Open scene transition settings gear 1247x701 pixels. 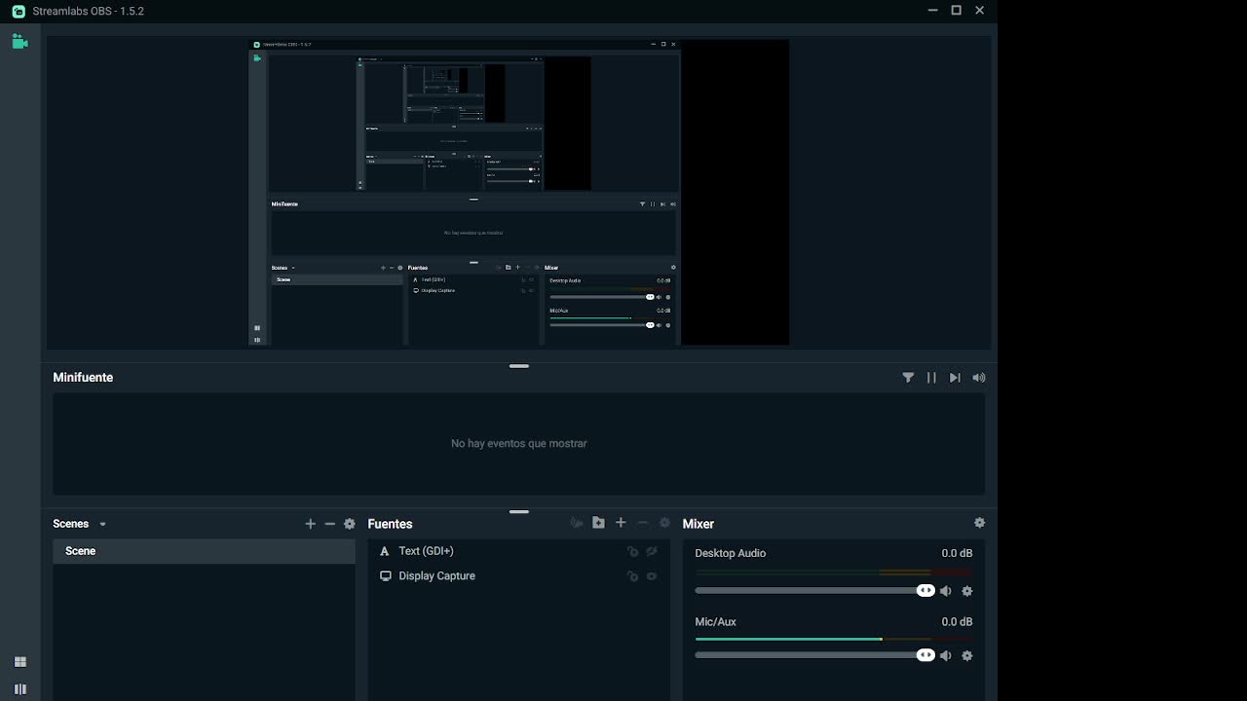point(350,524)
